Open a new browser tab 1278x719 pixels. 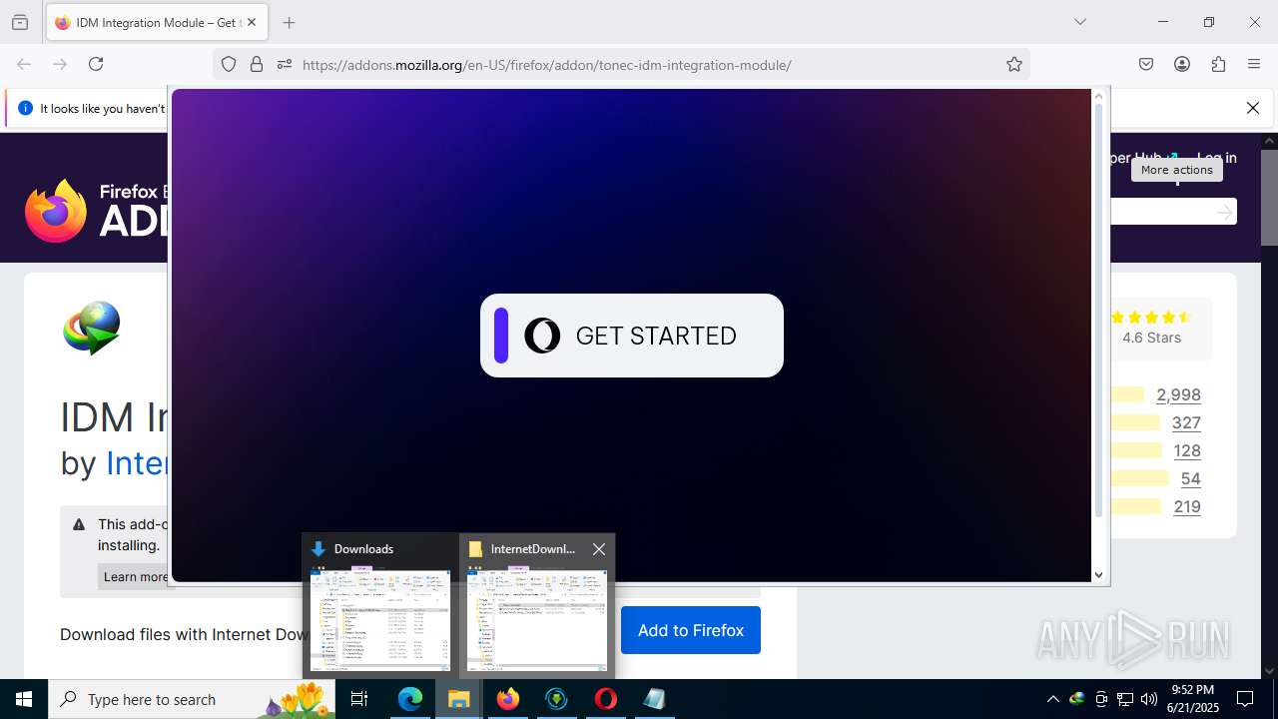(x=289, y=22)
